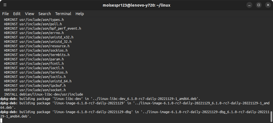Click the usr/include/asm/types.h line at top
The image size is (273, 123).
click(x=34, y=20)
